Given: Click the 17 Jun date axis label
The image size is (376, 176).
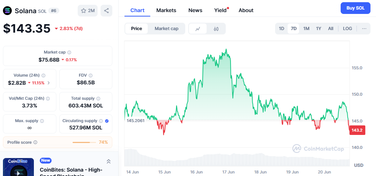Looking at the screenshot, I should pyautogui.click(x=228, y=172).
